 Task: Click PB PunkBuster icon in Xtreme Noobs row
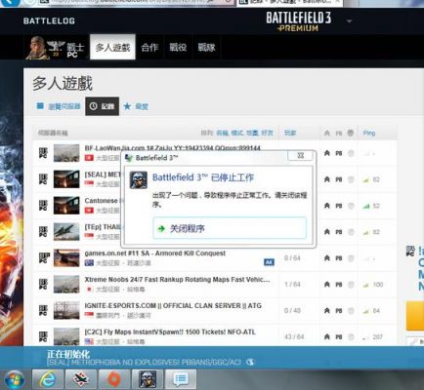339,285
